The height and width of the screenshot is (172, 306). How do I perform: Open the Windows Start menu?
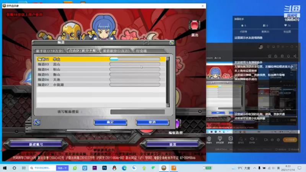pyautogui.click(x=5, y=168)
